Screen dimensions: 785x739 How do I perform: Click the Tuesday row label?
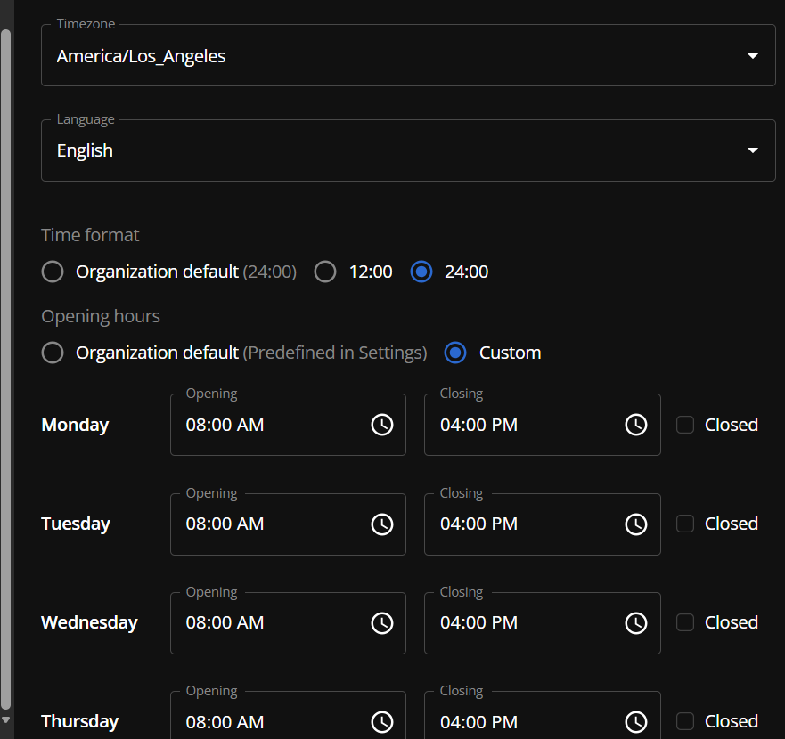pyautogui.click(x=76, y=524)
